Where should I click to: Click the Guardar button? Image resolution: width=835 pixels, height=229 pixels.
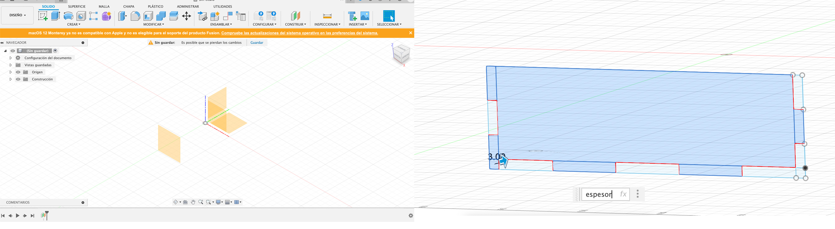point(257,43)
